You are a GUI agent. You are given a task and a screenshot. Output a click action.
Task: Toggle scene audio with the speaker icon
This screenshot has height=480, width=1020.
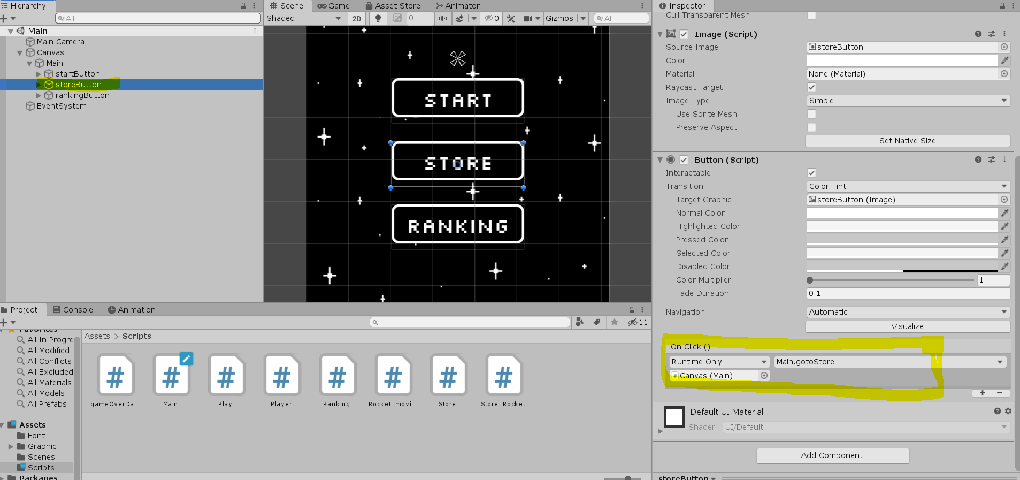click(x=443, y=18)
